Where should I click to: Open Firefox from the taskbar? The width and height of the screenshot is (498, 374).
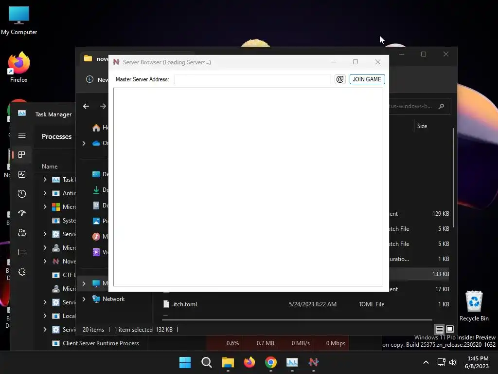coord(249,362)
